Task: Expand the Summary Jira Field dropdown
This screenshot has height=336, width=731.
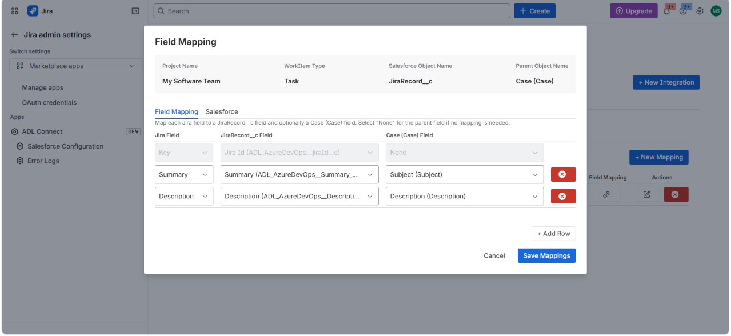Action: tap(184, 174)
